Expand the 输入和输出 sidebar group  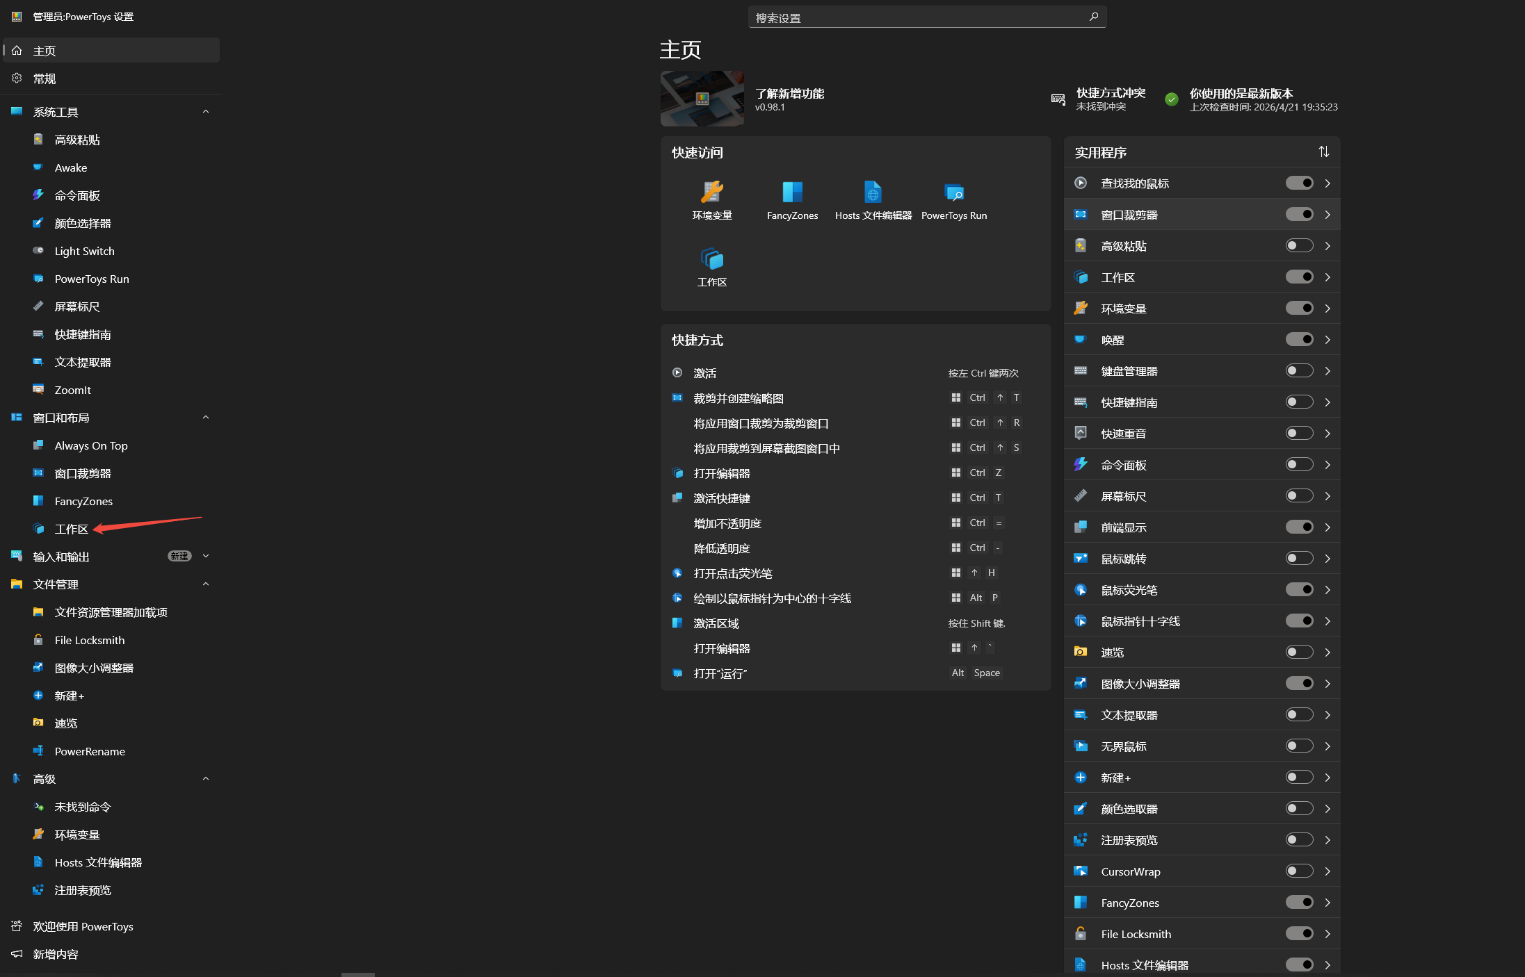(x=205, y=557)
